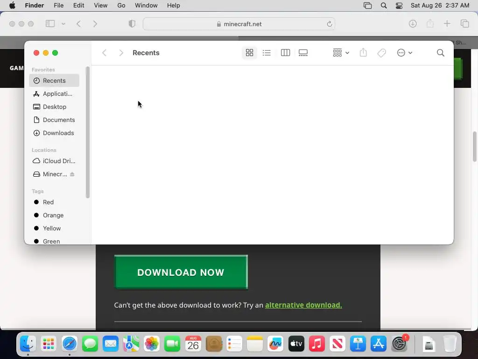Reload the page in Safari
Viewport: 478px width, 359px height.
point(329,24)
